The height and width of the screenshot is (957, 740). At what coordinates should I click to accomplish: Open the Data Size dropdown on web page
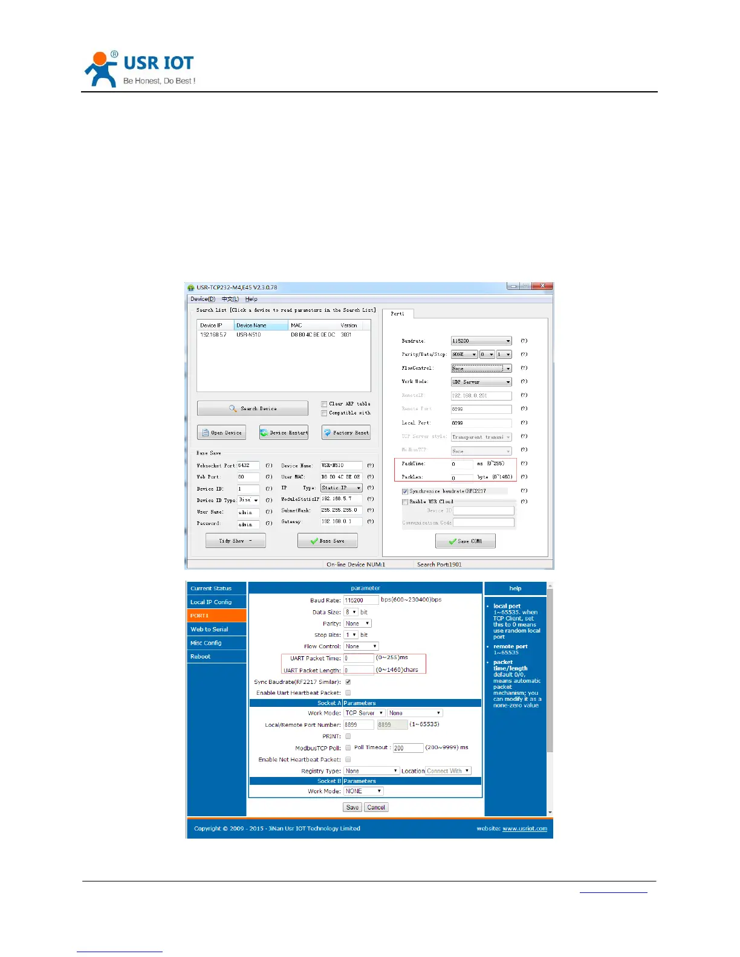click(351, 612)
